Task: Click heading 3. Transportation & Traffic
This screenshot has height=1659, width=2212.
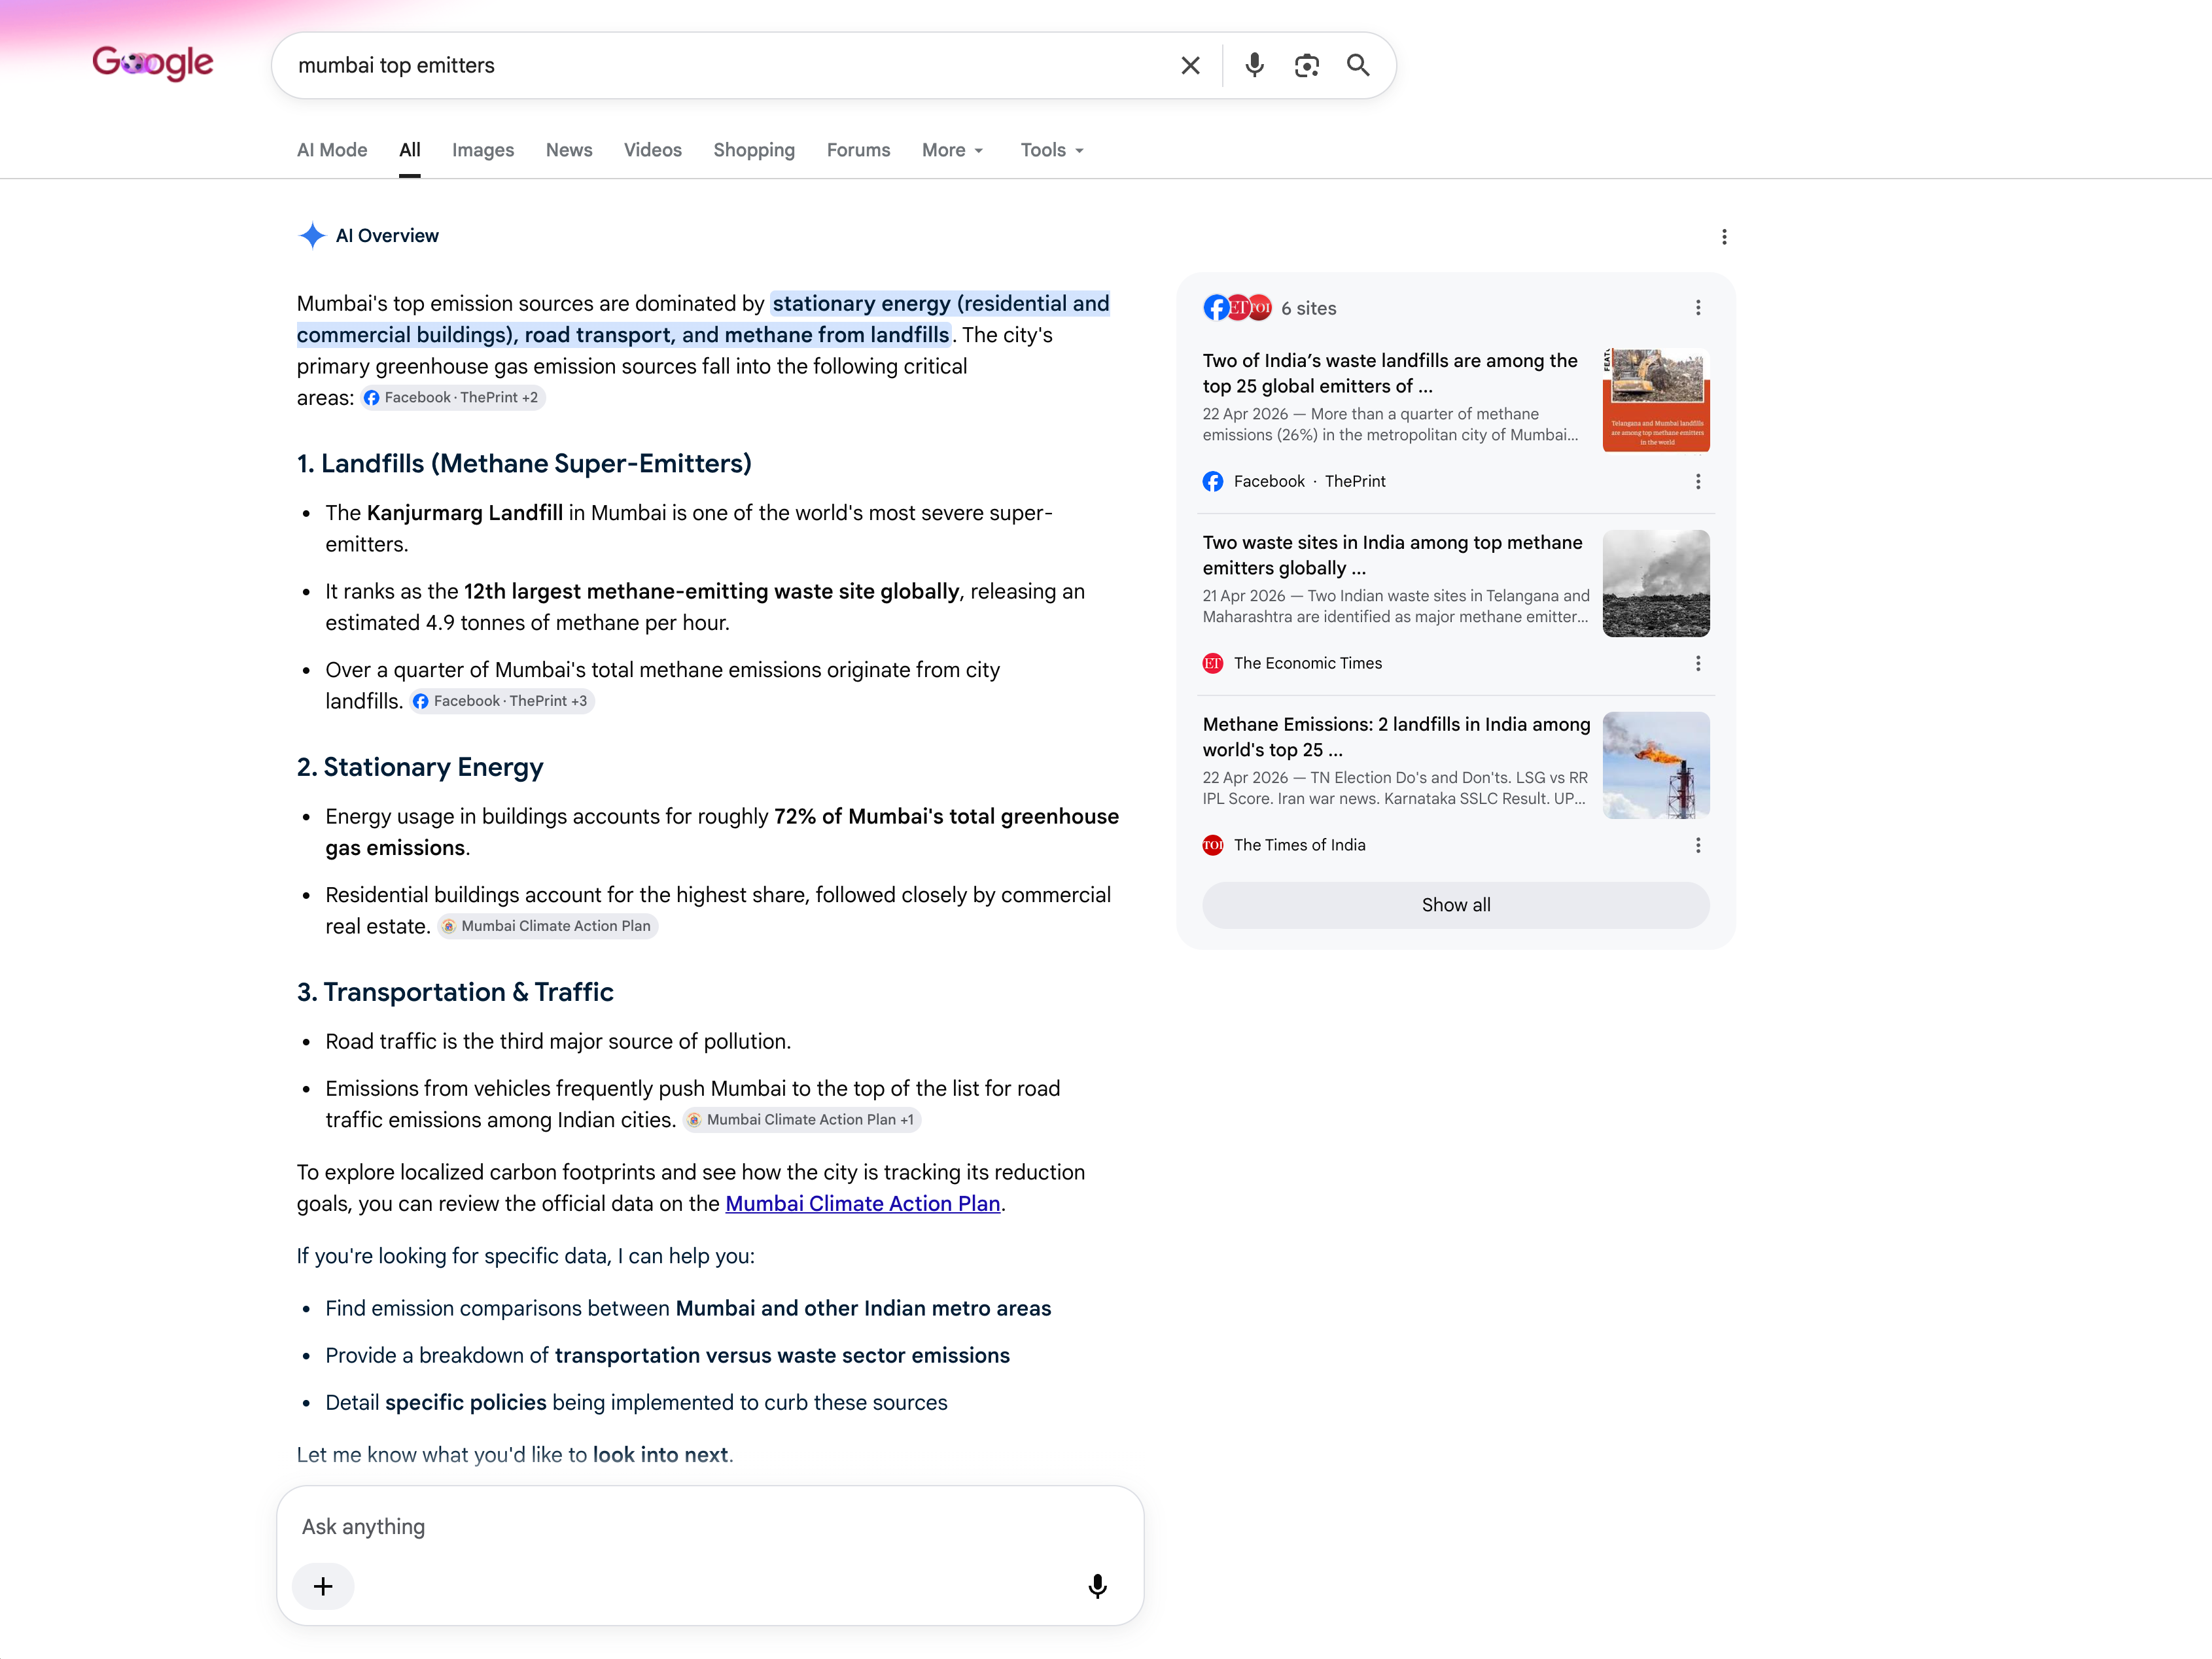Action: click(455, 992)
